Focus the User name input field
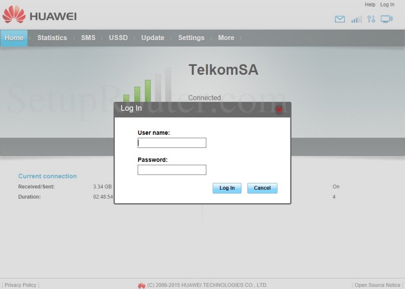 (172, 143)
